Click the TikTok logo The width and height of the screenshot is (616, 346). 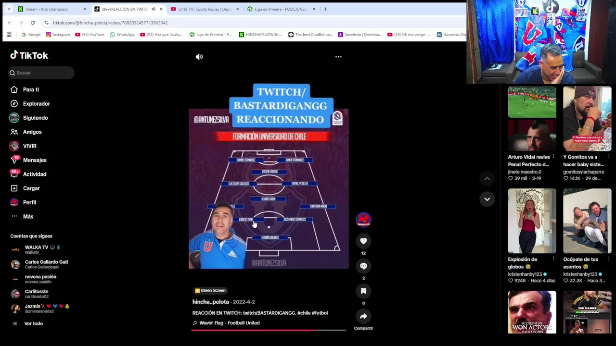click(x=29, y=55)
